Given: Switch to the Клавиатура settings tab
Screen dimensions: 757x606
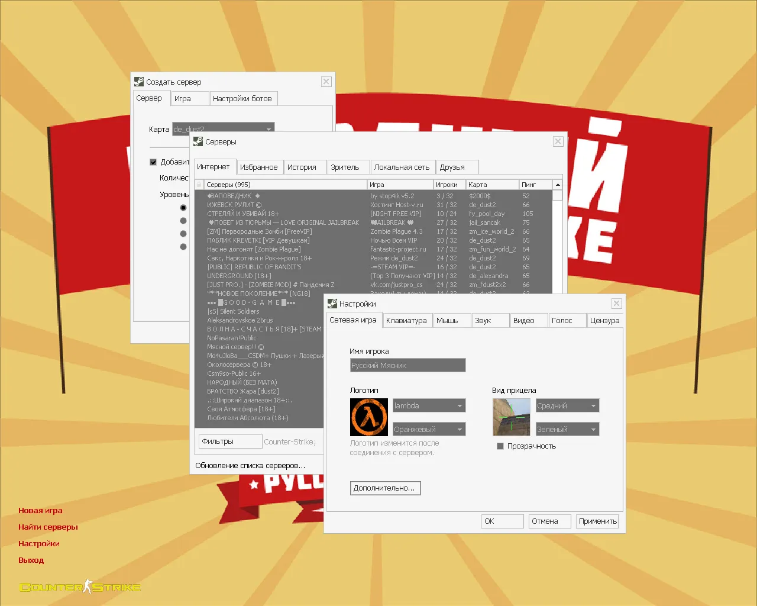Looking at the screenshot, I should pyautogui.click(x=406, y=321).
